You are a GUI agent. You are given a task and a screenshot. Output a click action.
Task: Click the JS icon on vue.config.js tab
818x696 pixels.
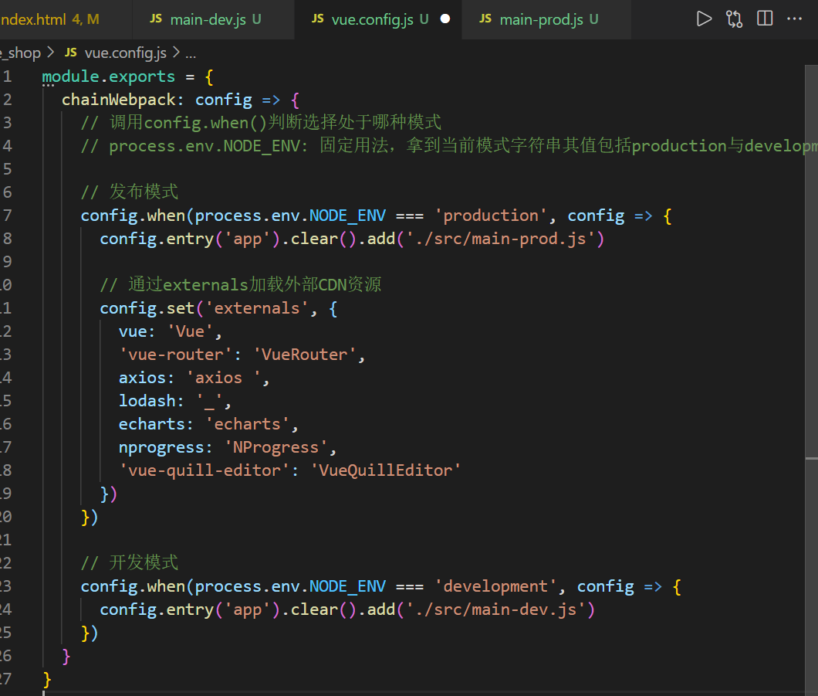pos(317,19)
